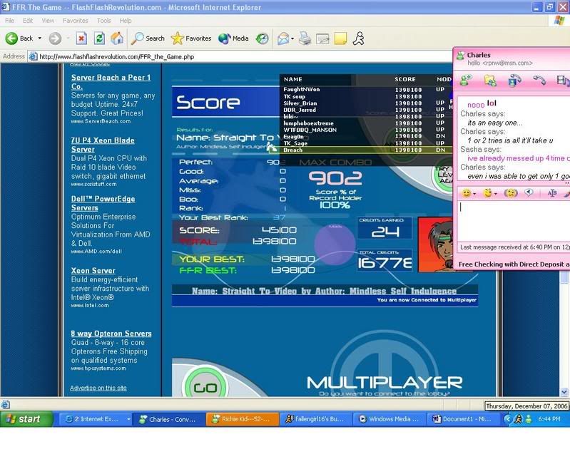
Task: Send a nudge from chat toolbar
Action: click(511, 193)
